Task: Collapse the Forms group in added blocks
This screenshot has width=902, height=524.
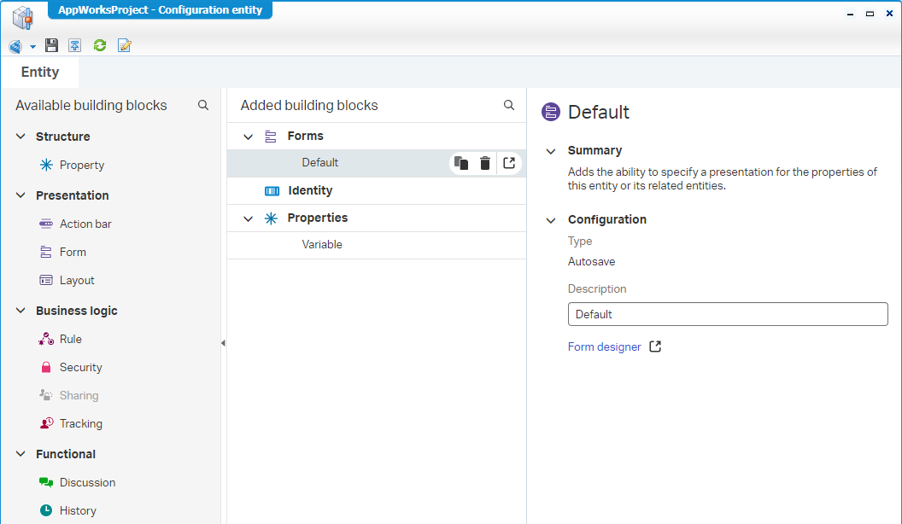Action: (x=249, y=137)
